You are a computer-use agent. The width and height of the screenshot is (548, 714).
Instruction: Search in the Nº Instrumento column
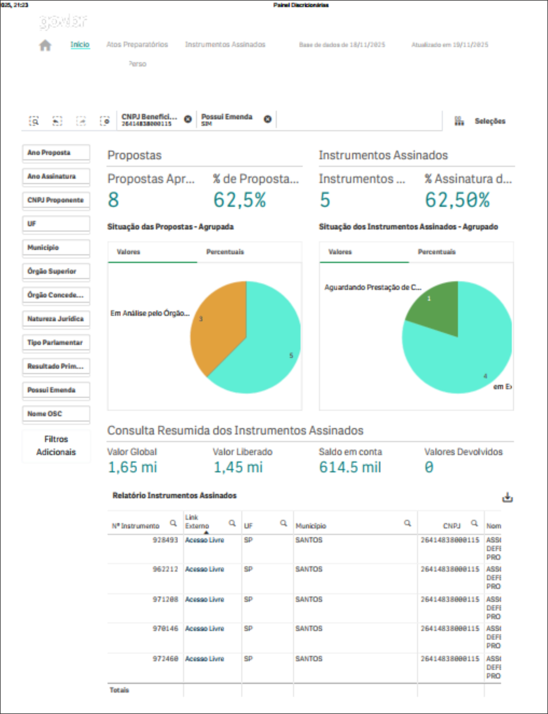pyautogui.click(x=173, y=523)
